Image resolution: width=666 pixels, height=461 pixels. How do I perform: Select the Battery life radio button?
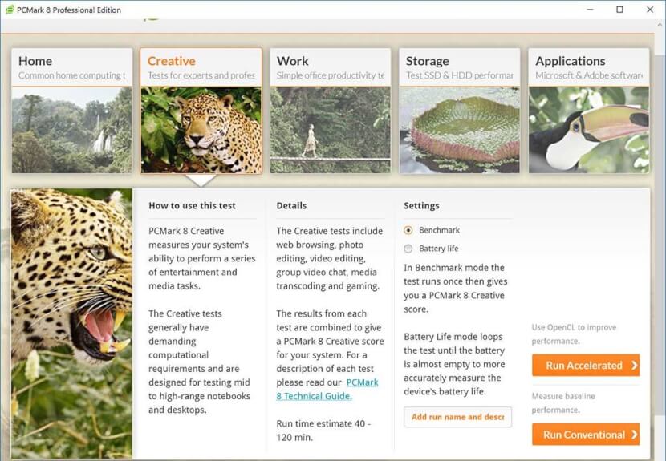click(408, 249)
